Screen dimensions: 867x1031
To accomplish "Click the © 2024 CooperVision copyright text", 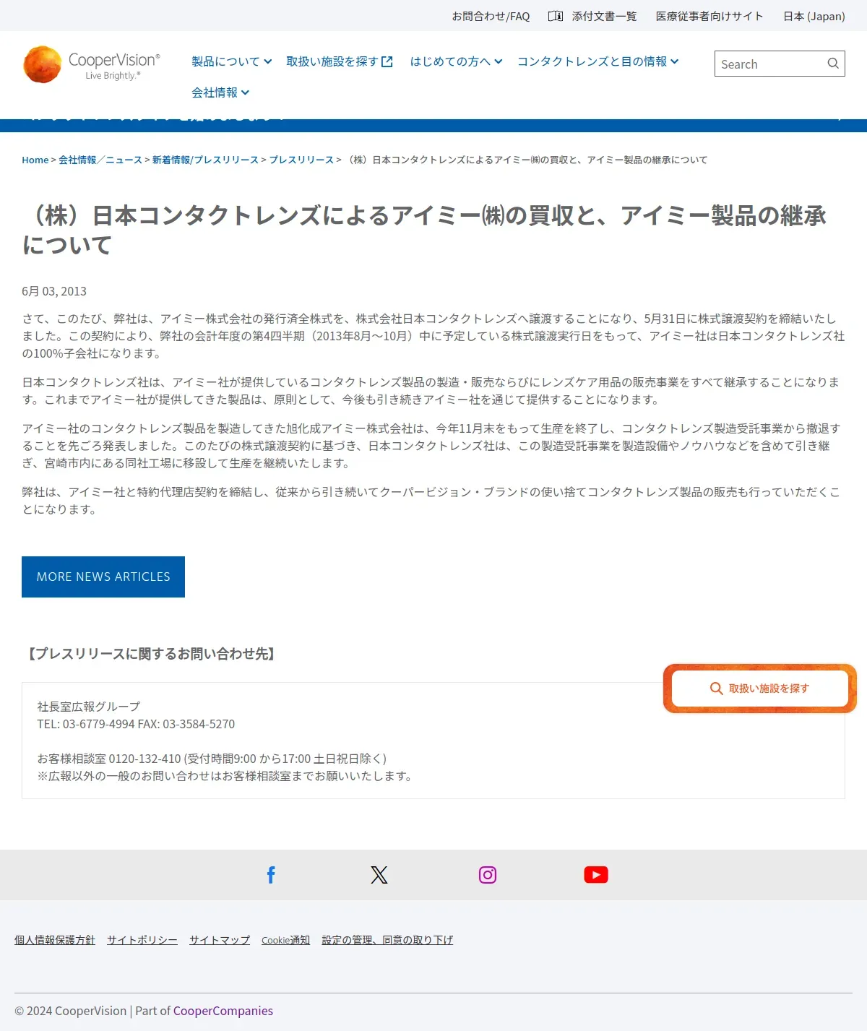I will (x=71, y=1011).
